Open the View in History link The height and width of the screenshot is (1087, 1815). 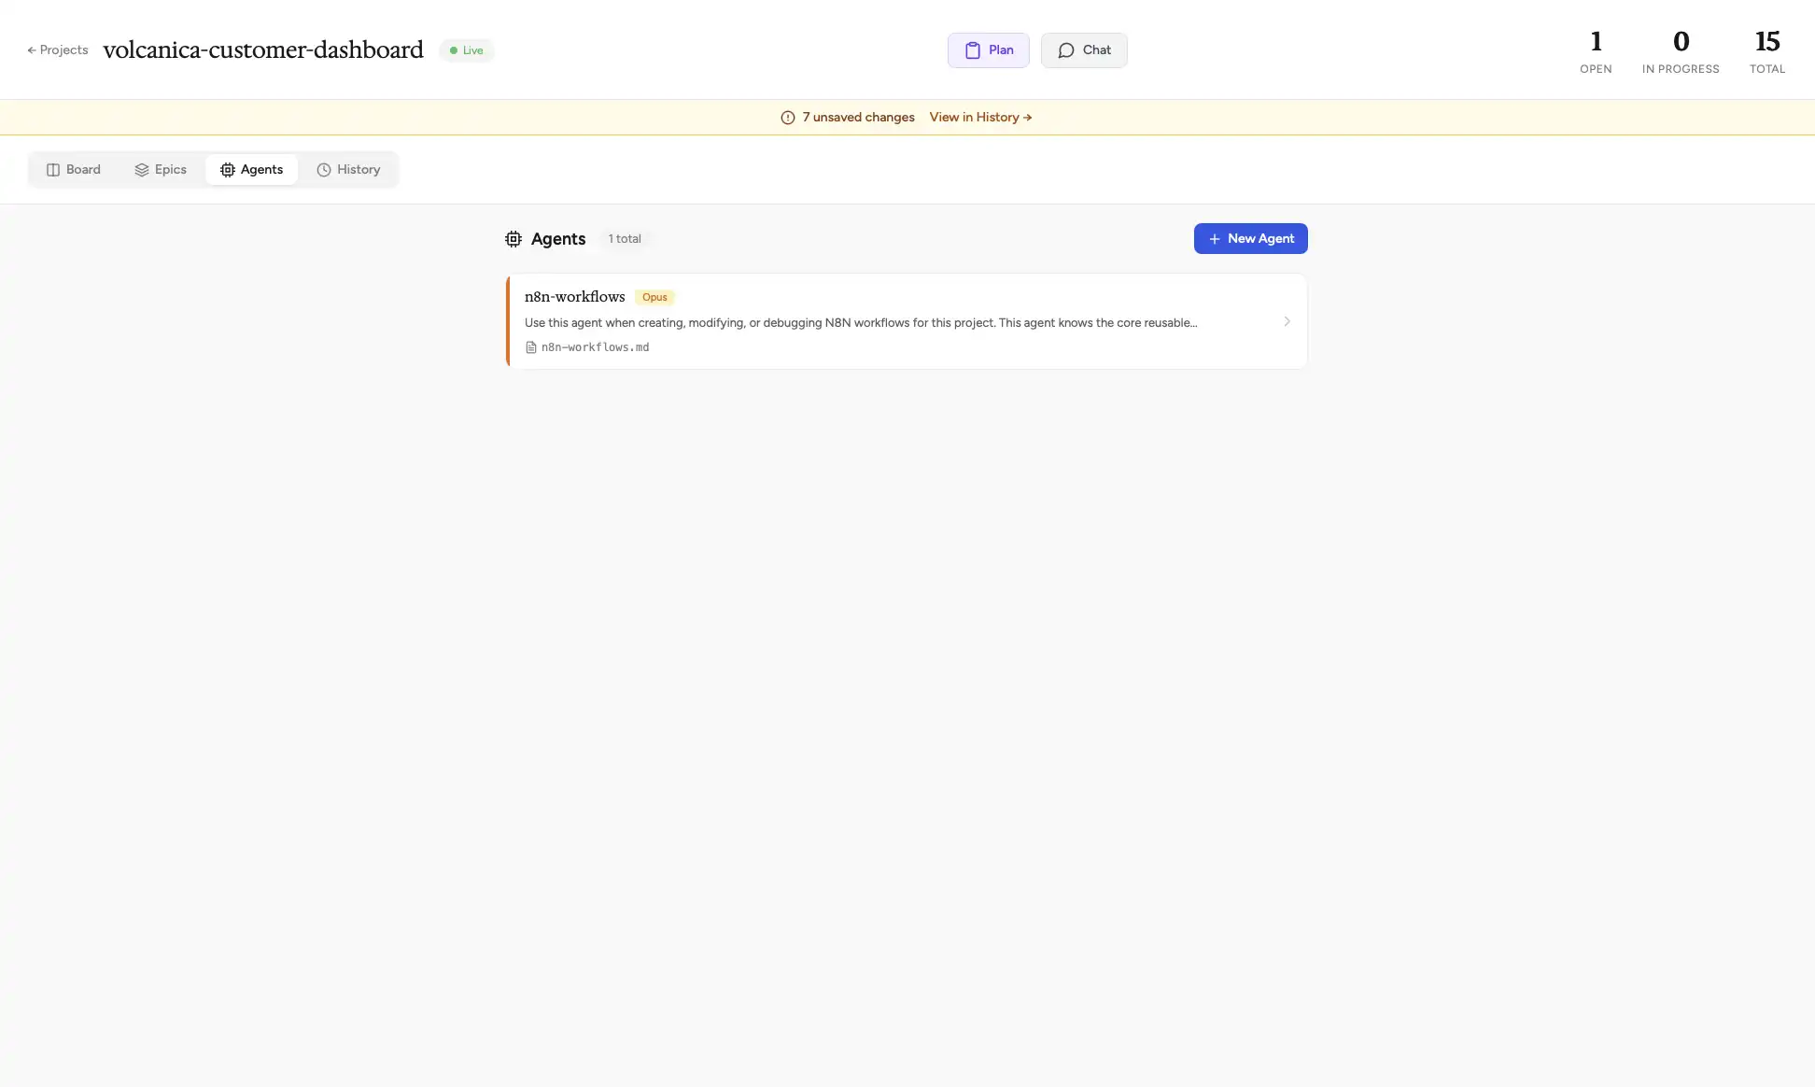979,117
